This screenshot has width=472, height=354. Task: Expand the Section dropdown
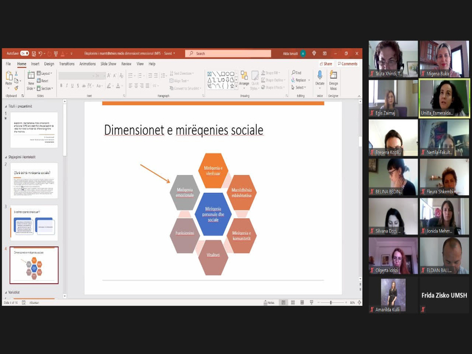tap(47, 88)
